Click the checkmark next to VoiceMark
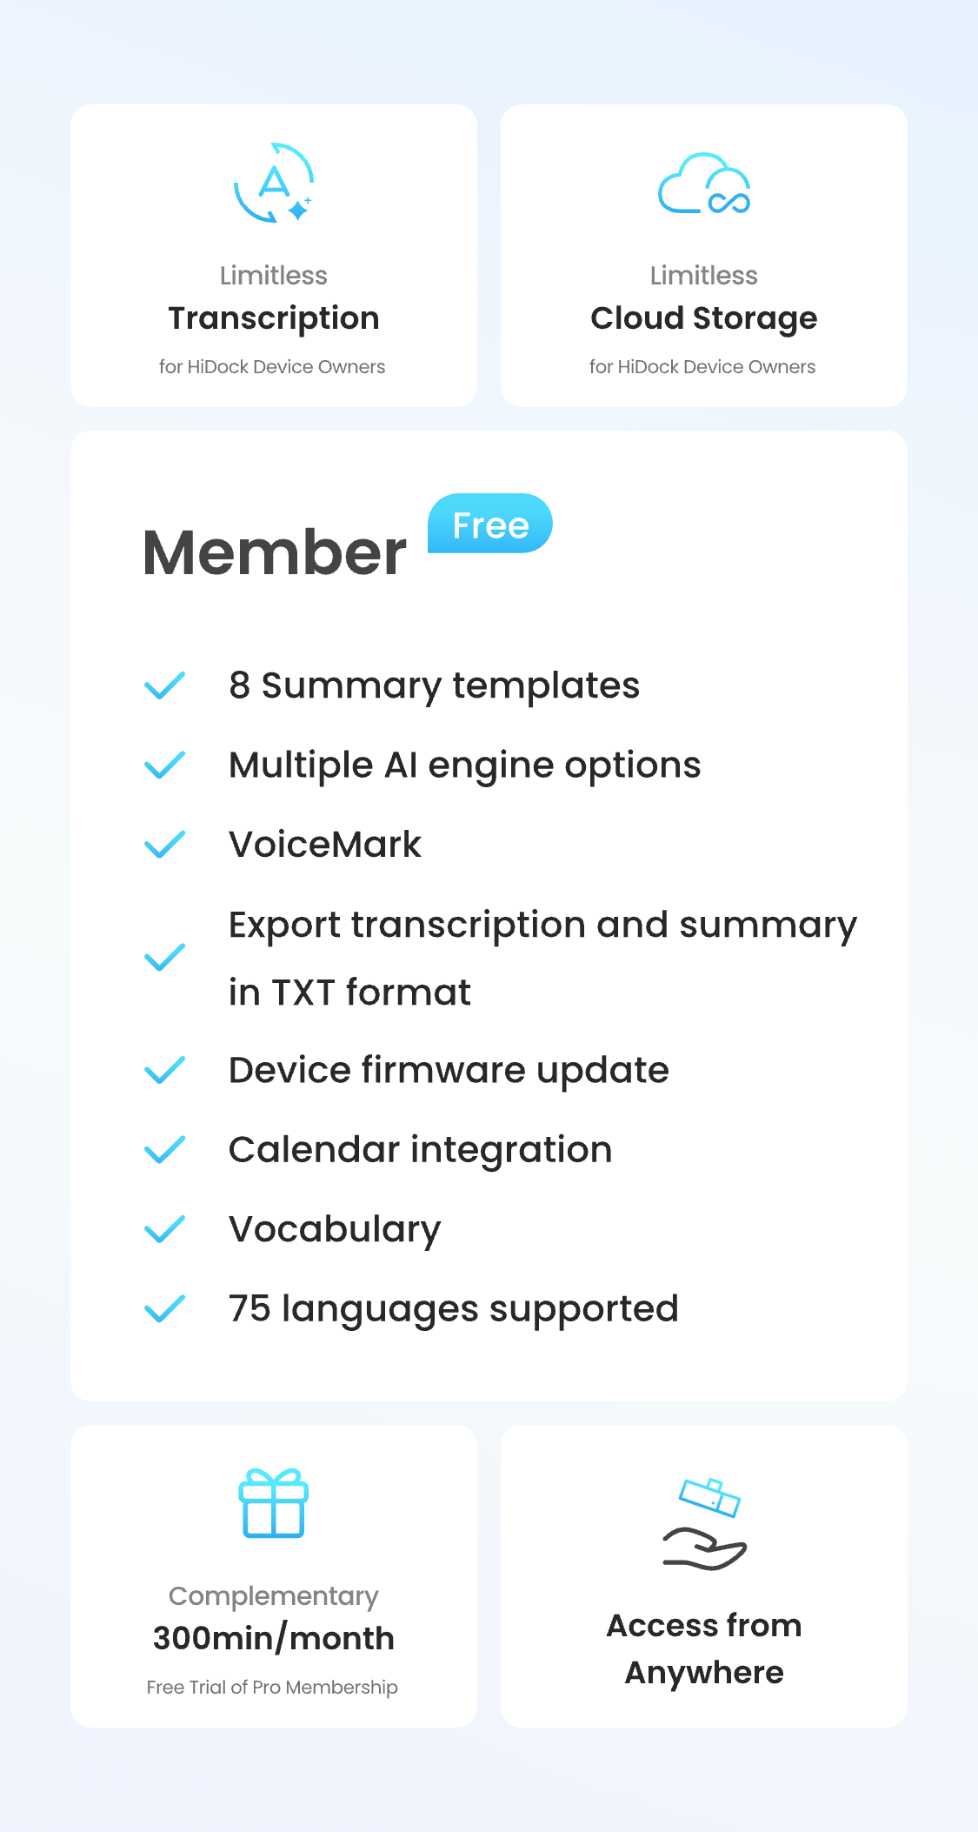The height and width of the screenshot is (1832, 978). point(164,845)
